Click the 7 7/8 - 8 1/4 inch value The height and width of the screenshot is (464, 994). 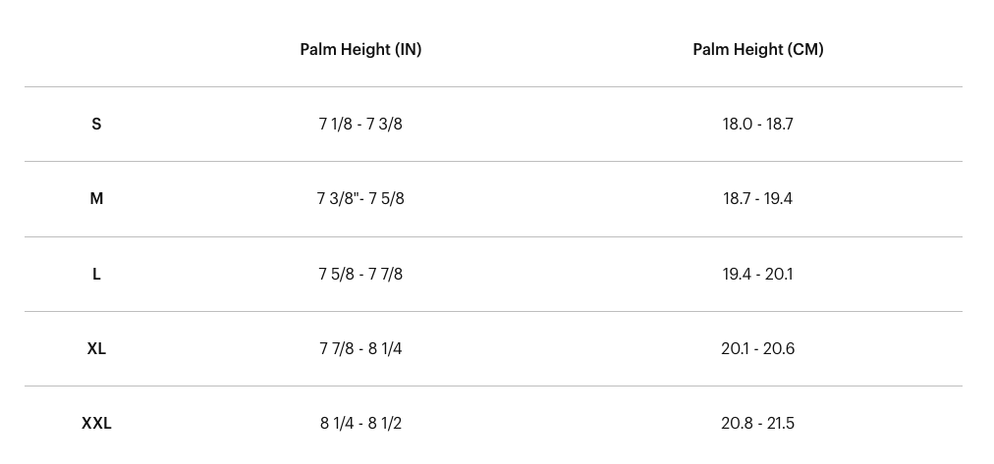360,349
